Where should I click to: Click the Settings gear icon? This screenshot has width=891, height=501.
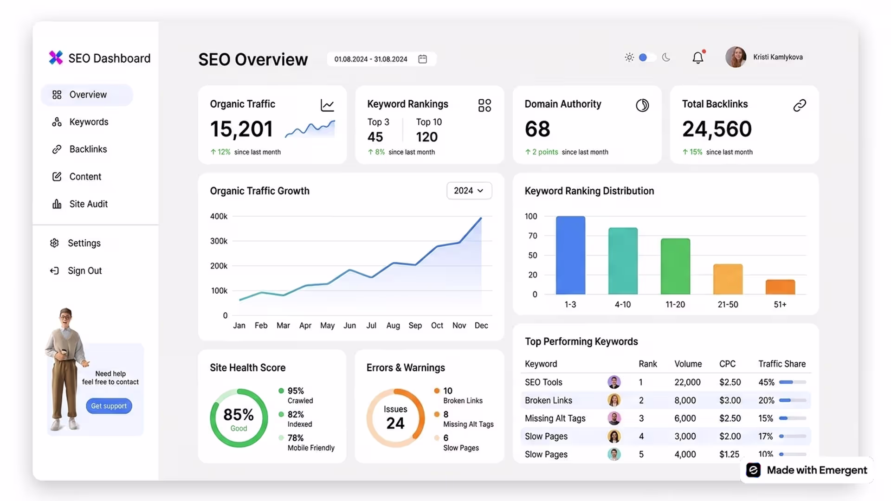[54, 243]
